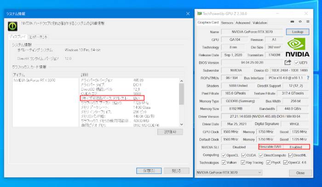Click the Driver Date Mar 25, 2021 field
The image size is (322, 187).
[237, 124]
